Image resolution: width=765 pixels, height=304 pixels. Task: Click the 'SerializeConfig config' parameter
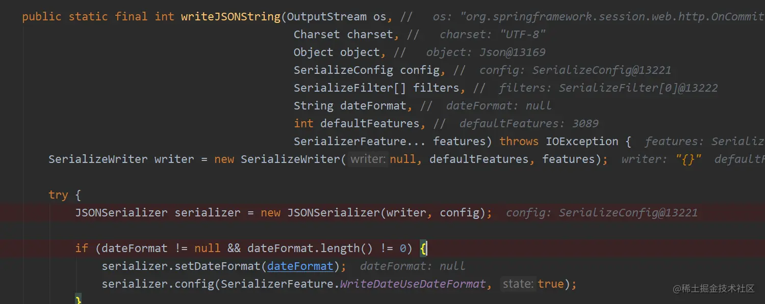click(367, 70)
